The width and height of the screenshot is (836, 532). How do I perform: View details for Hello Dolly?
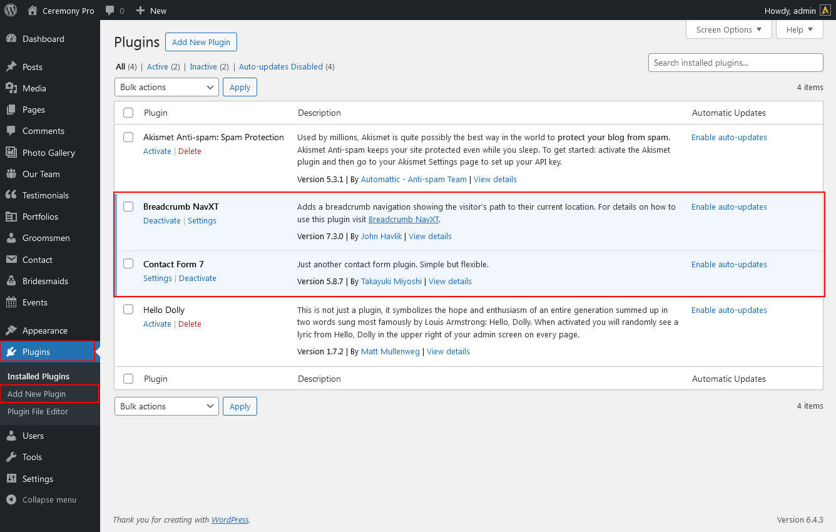pyautogui.click(x=448, y=351)
